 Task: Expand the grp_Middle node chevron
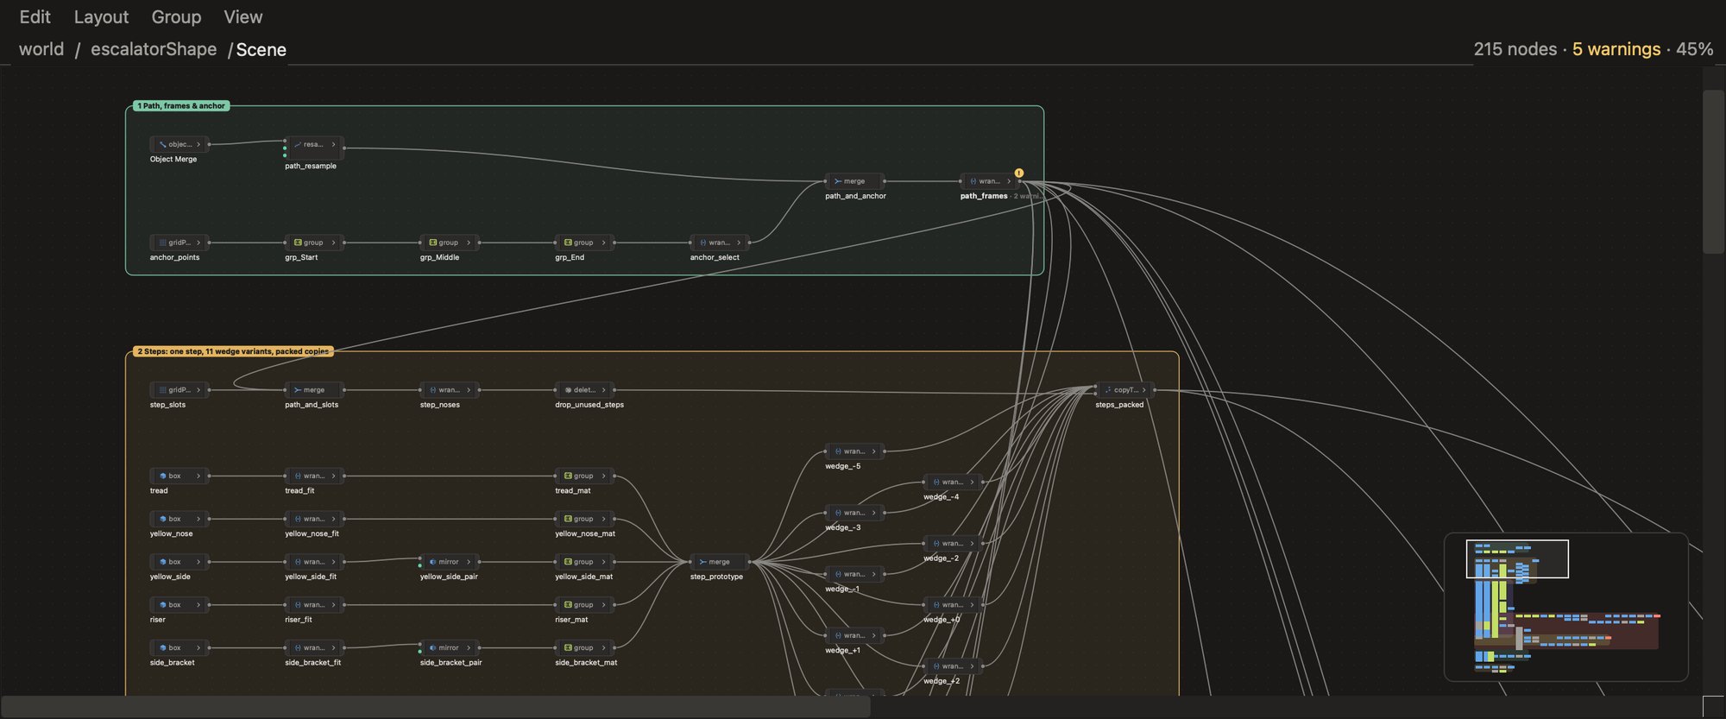(x=469, y=243)
